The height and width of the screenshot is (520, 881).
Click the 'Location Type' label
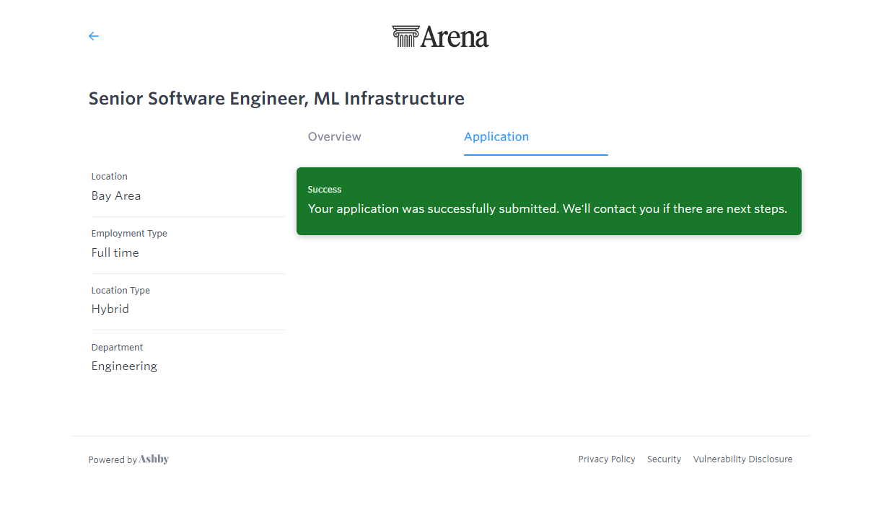coord(120,291)
